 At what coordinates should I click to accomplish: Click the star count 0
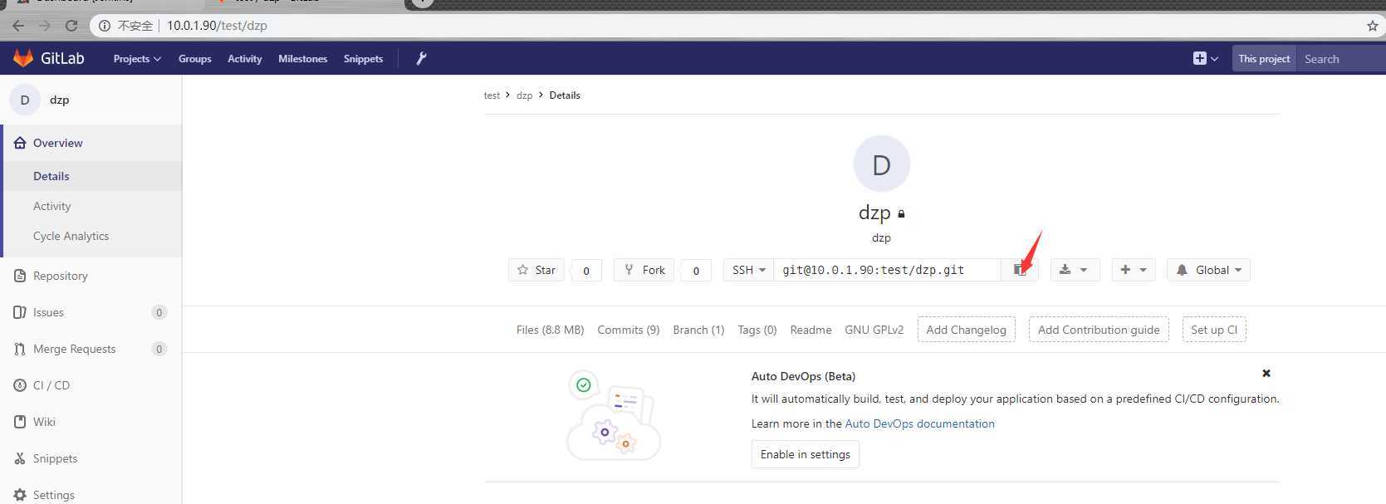(x=586, y=271)
